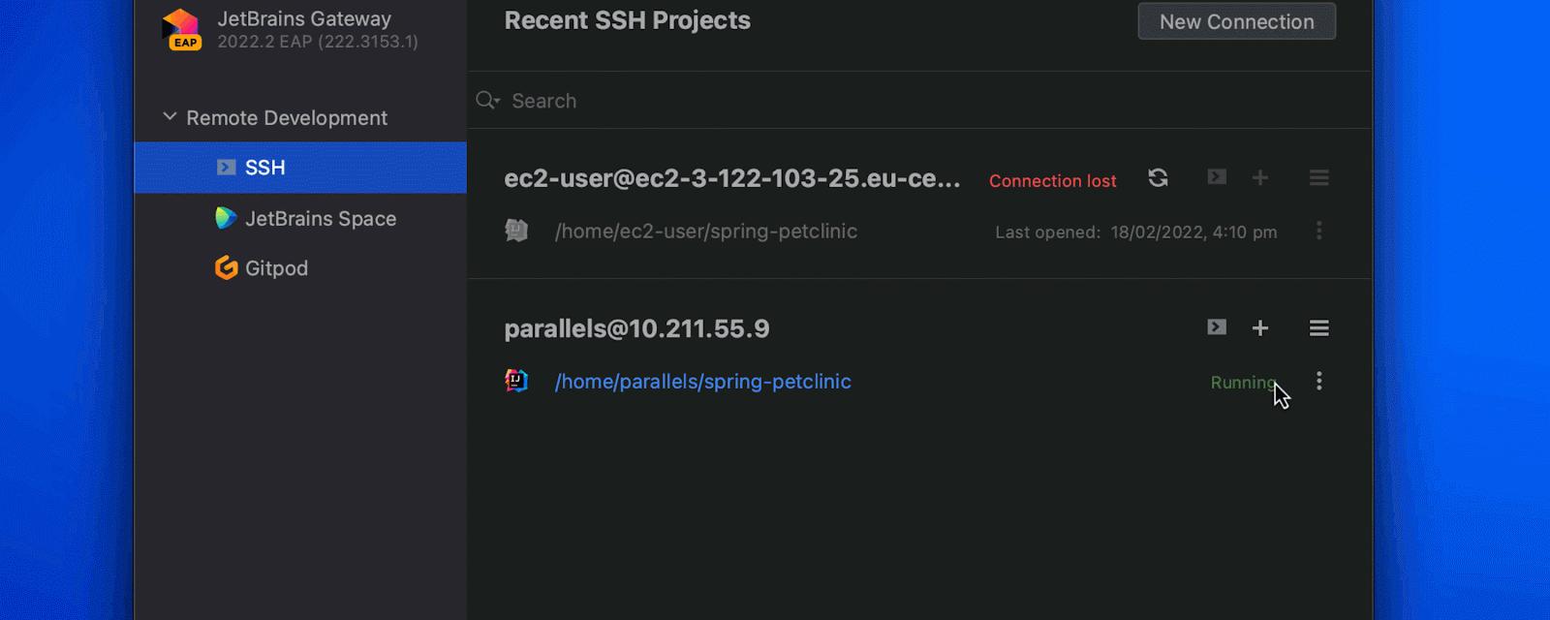Screen dimensions: 1550x620
Task: Collapse the Remote Development tree section
Action: tap(170, 117)
